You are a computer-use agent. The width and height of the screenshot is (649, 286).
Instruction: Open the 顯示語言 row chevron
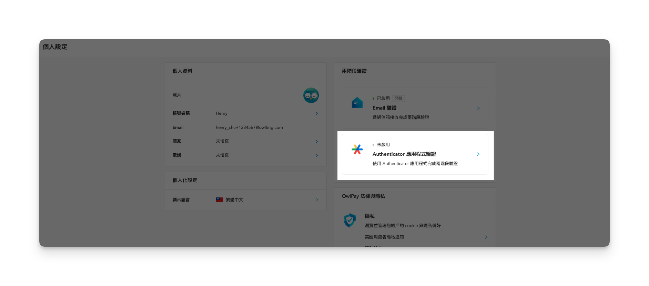pyautogui.click(x=317, y=200)
